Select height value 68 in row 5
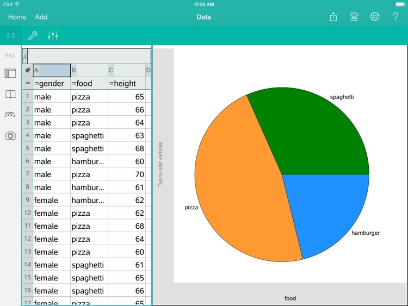 126,148
